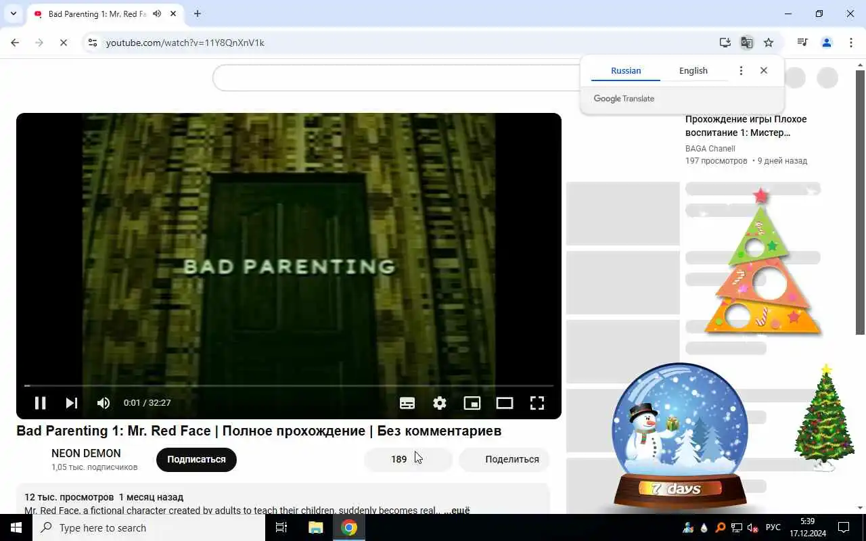The width and height of the screenshot is (866, 541).
Task: Skip to the next video
Action: click(x=72, y=403)
